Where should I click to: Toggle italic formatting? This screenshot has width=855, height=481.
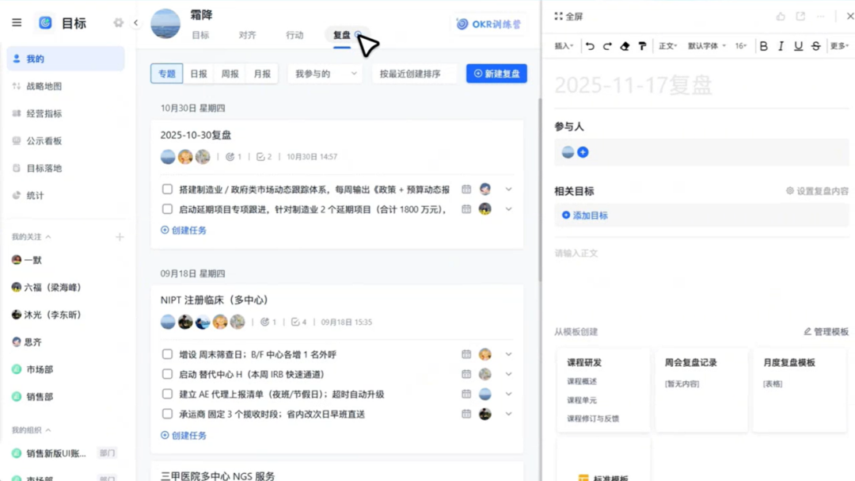(781, 47)
